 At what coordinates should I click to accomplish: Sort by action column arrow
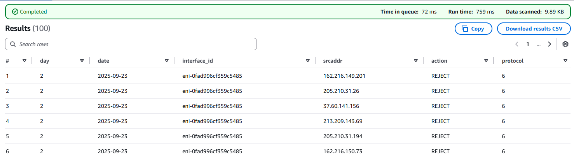[x=486, y=61]
